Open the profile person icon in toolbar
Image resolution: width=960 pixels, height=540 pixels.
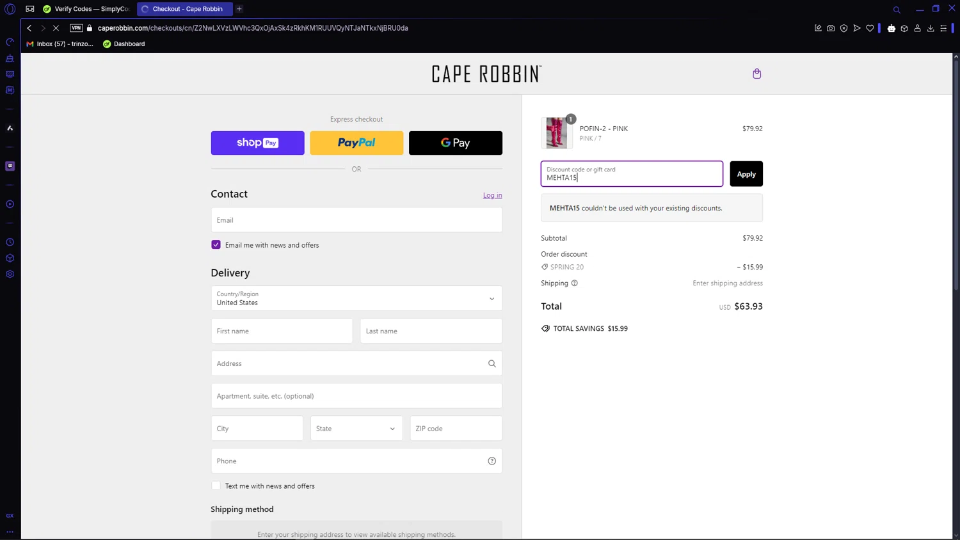click(x=917, y=28)
